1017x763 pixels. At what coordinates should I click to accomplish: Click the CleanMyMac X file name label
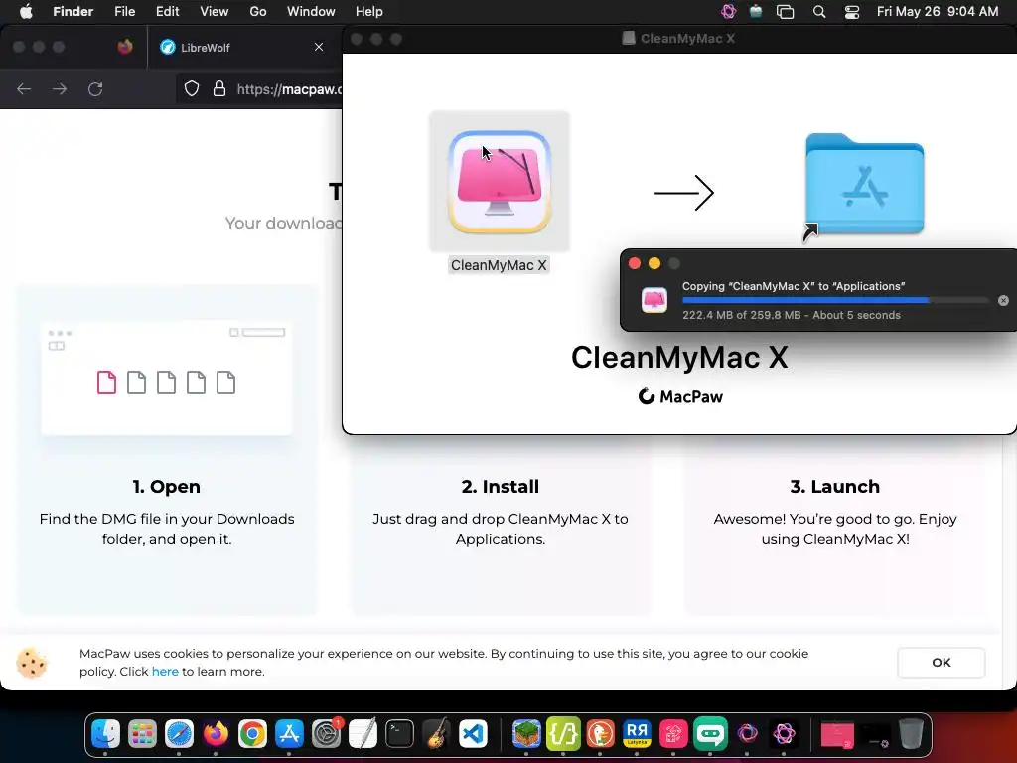tap(499, 265)
